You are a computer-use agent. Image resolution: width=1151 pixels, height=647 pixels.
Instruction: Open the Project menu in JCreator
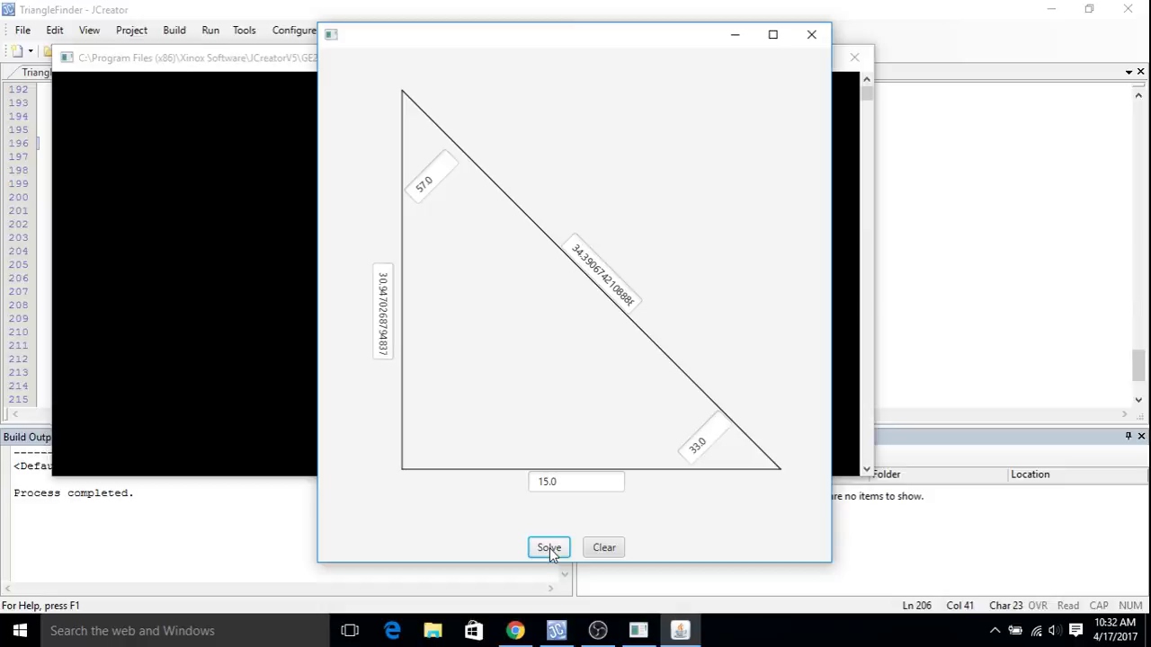[x=131, y=30]
